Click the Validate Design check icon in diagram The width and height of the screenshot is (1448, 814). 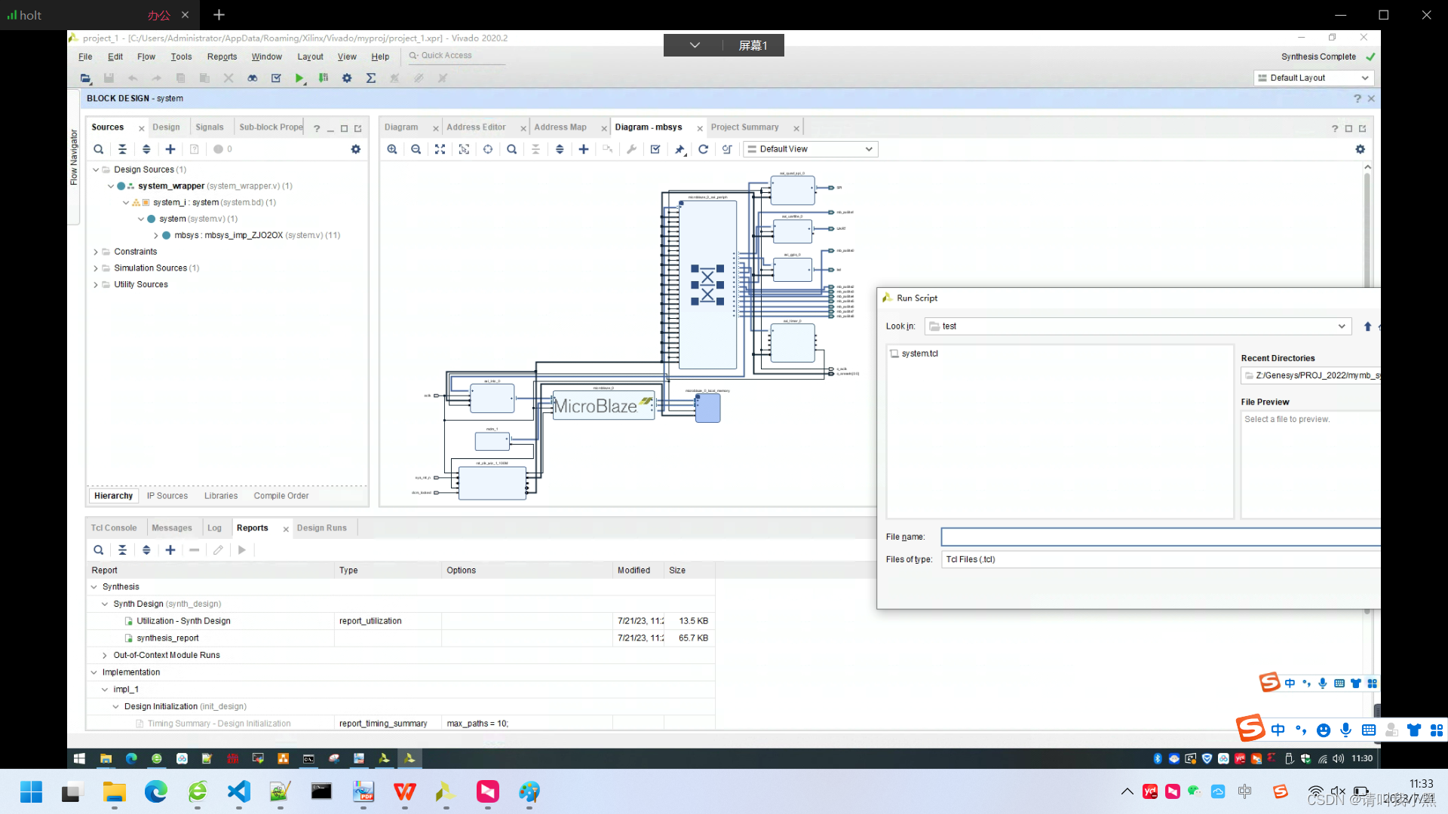coord(655,149)
